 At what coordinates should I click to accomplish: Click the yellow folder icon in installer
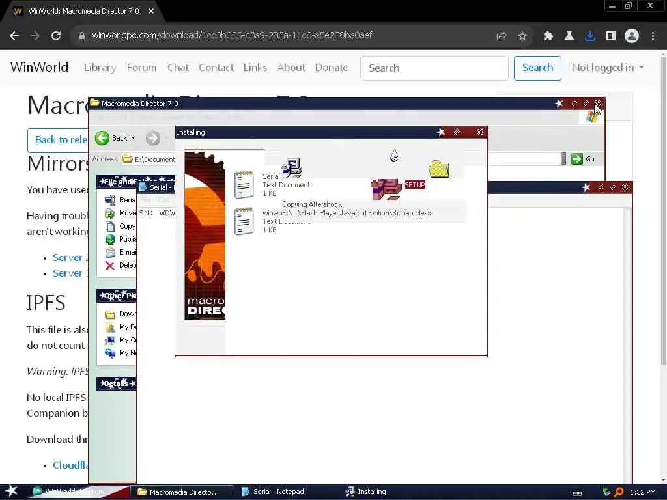pyautogui.click(x=439, y=169)
